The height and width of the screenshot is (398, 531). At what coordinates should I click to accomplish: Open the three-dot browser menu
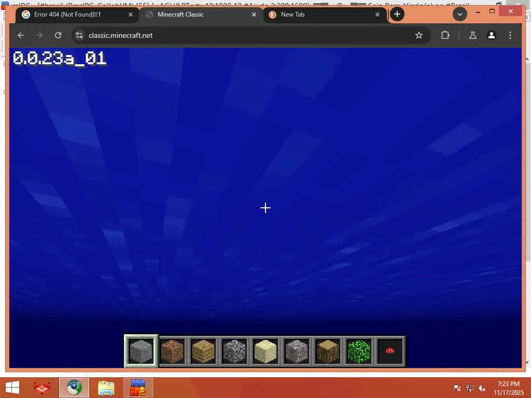[x=510, y=35]
